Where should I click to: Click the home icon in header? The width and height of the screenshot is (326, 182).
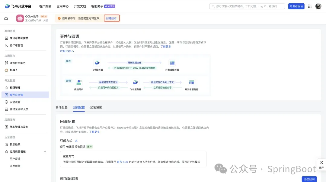(x=6, y=18)
